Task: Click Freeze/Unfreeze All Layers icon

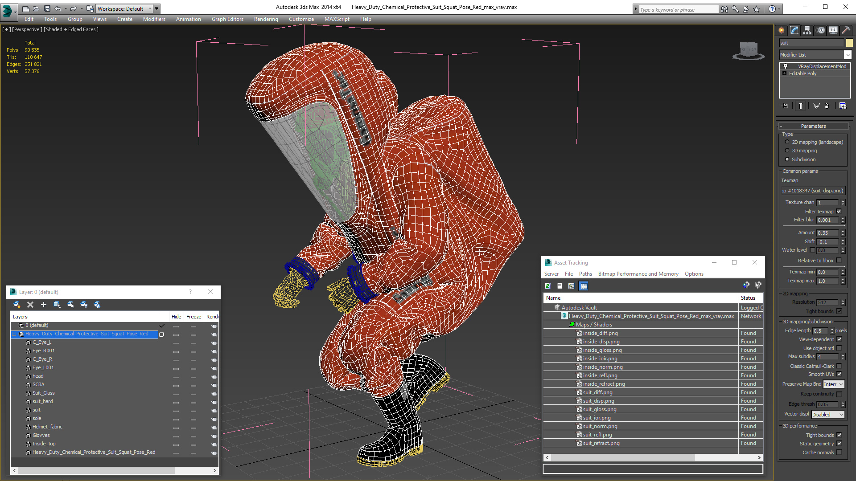Action: (x=97, y=305)
